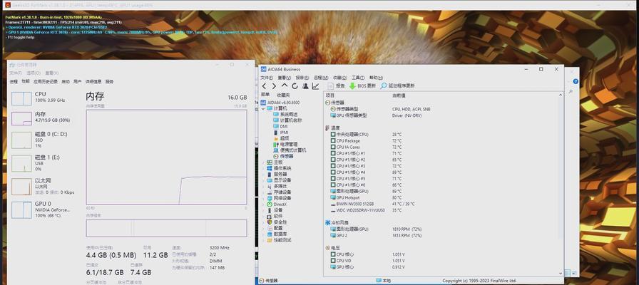Select IPMI in AIDA64 tree
The image size is (639, 285).
coord(281,133)
